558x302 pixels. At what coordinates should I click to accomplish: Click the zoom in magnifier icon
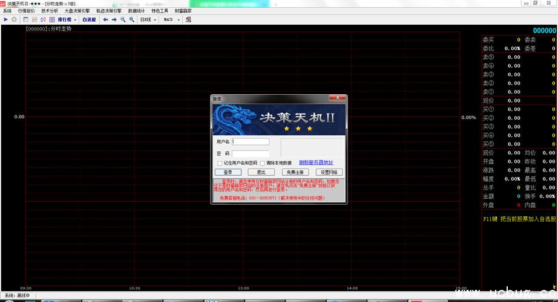[x=131, y=20]
